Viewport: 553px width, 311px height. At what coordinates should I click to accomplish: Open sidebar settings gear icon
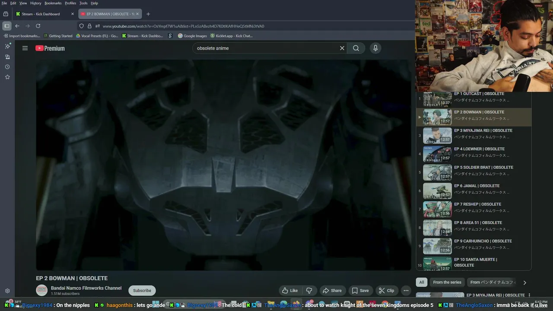pos(7,291)
